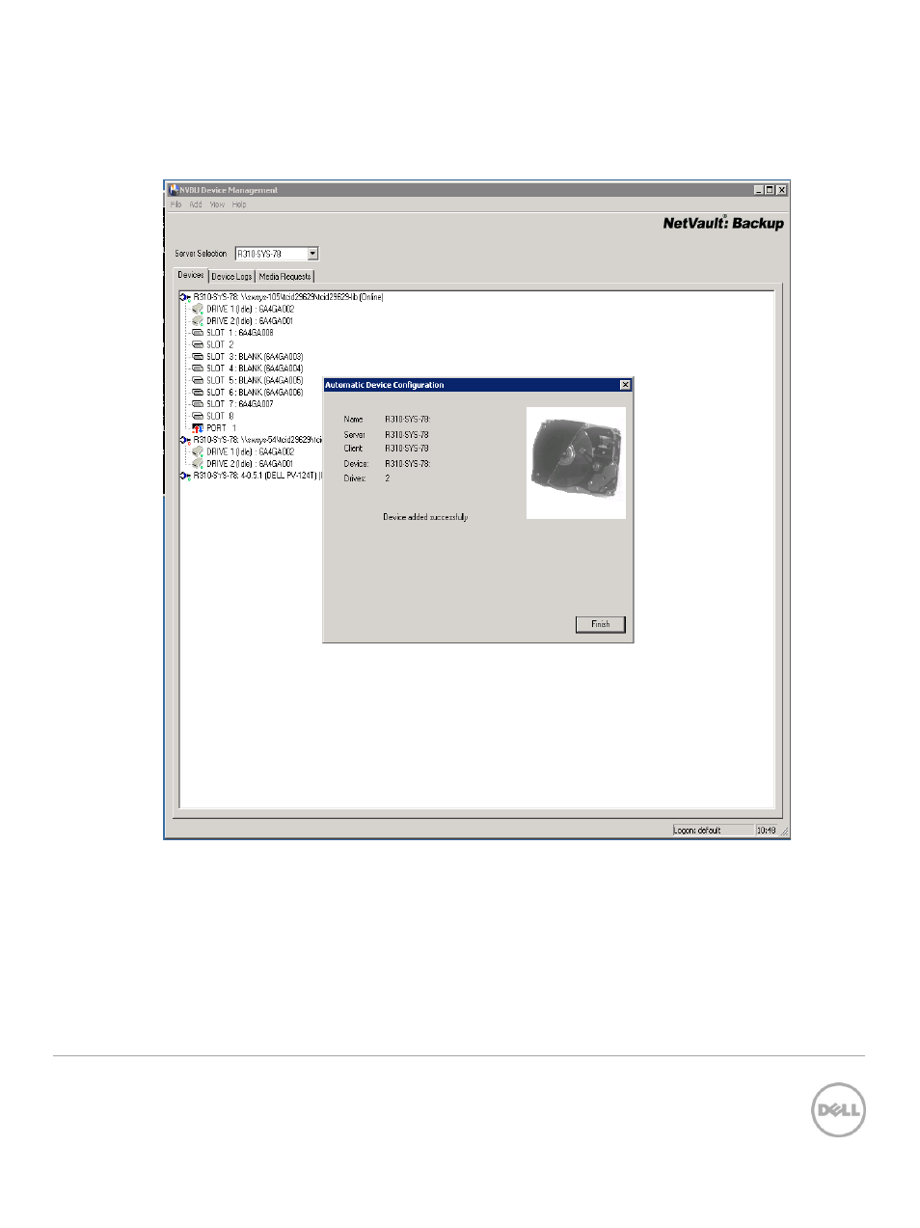The width and height of the screenshot is (920, 1228).
Task: Close the Automatic Device Configuration dialog
Action: pos(625,385)
